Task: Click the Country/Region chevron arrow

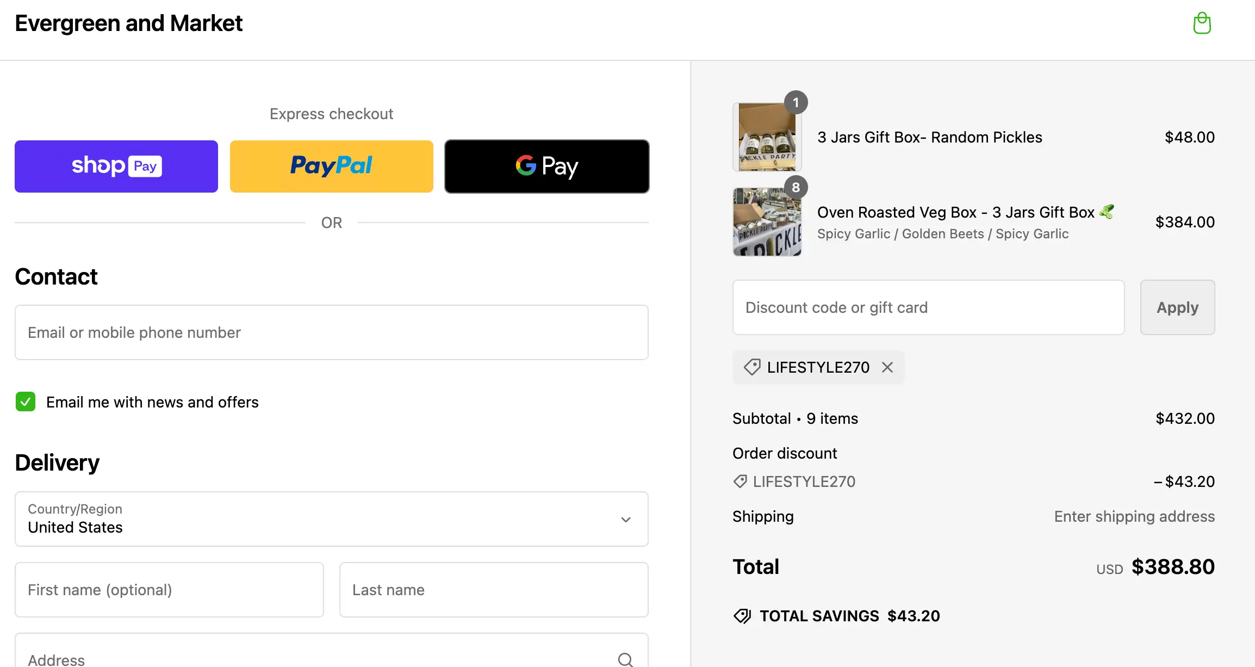Action: point(626,520)
